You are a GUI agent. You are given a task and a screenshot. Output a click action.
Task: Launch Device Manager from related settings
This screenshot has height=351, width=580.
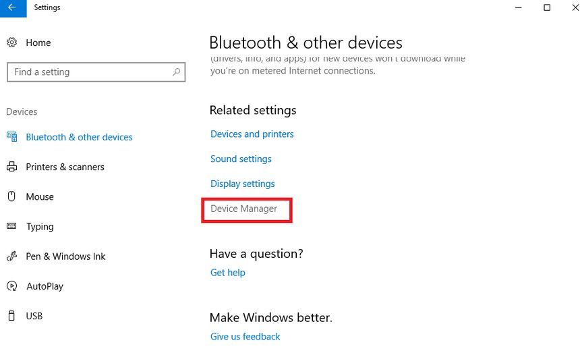(x=244, y=209)
